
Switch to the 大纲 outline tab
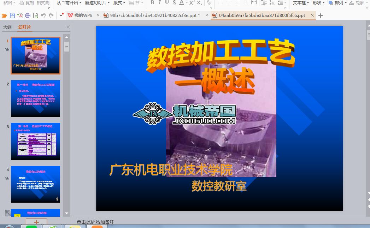pos(7,27)
